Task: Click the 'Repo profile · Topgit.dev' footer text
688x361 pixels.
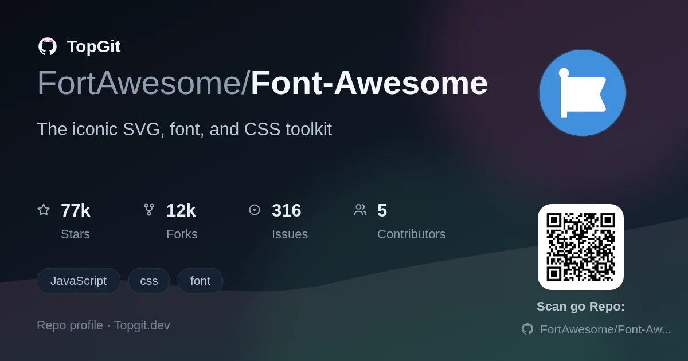Action: pyautogui.click(x=103, y=325)
